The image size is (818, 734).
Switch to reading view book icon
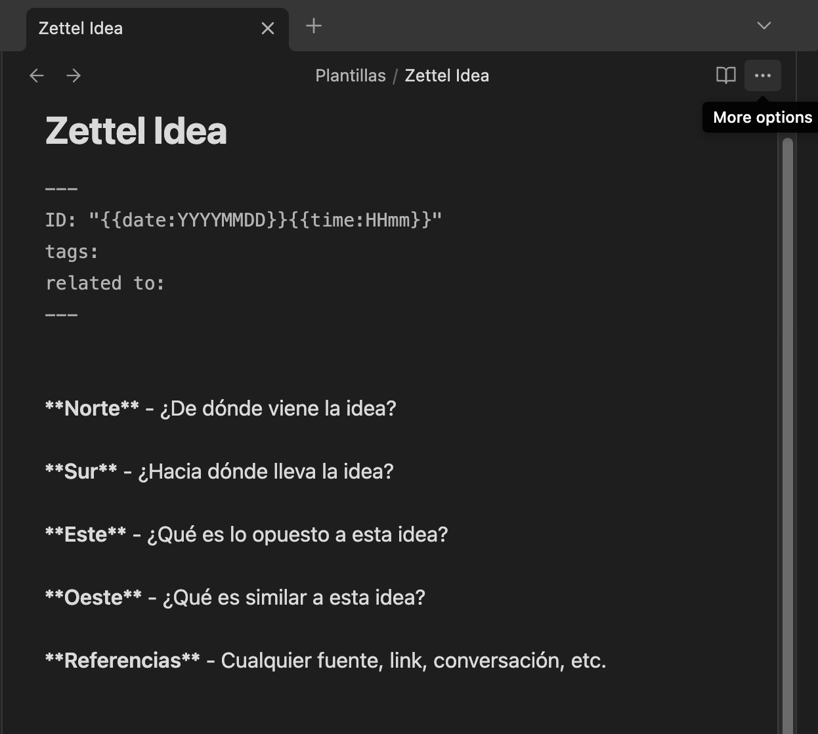(x=725, y=76)
